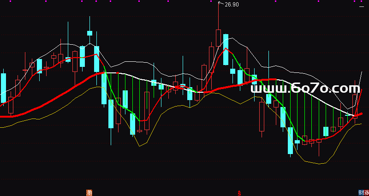Viewport: 369px width, 196px height.
Task: Click the red 涨 icon at bottom right
Action: click(366, 192)
